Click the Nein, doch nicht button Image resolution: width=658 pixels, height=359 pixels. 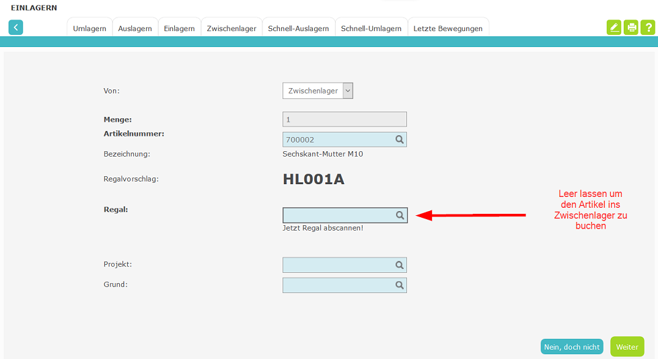click(572, 347)
